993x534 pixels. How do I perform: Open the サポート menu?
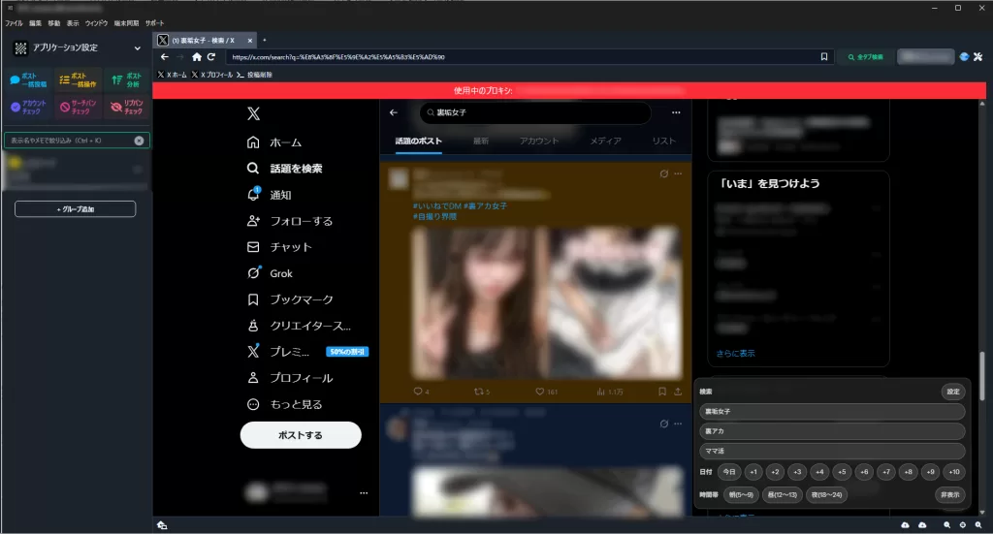pos(154,23)
